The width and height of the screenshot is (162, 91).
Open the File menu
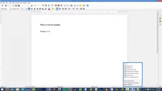[1, 3]
